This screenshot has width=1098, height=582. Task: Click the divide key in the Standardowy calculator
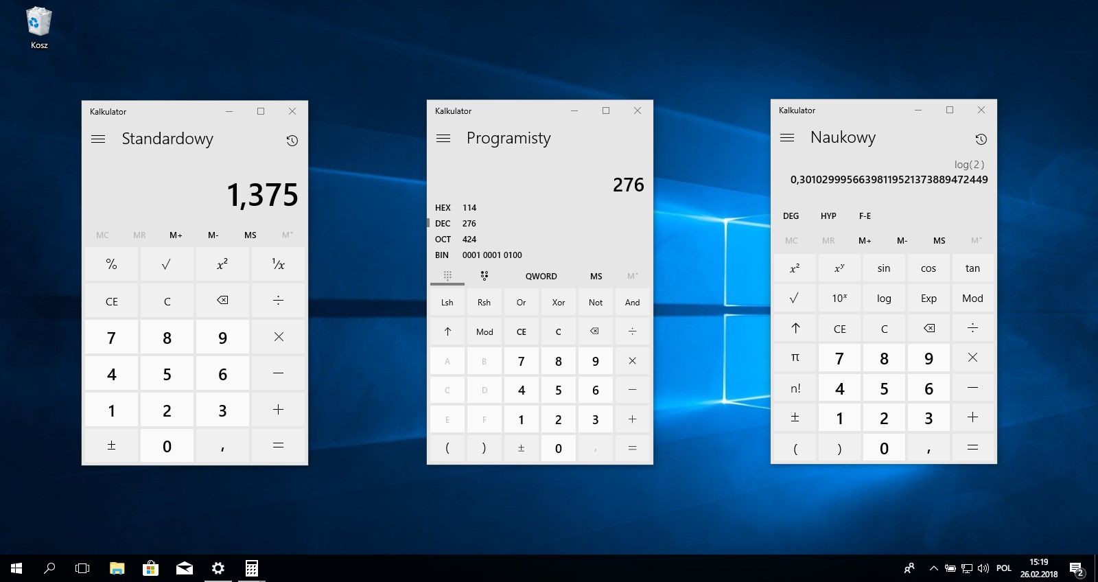pyautogui.click(x=278, y=301)
